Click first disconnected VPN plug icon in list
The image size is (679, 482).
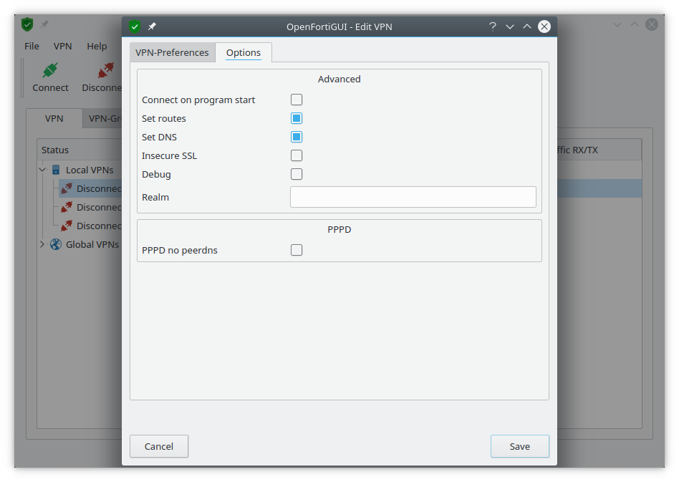[x=67, y=188]
